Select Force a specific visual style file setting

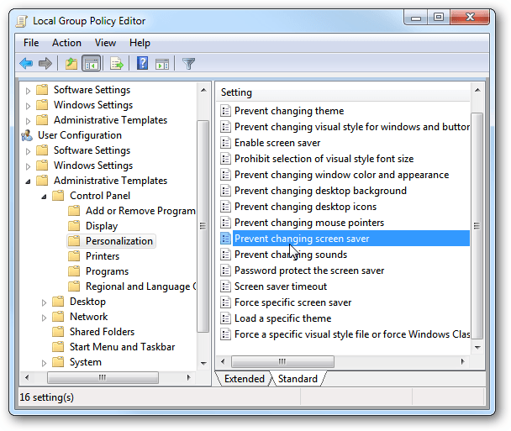352,334
